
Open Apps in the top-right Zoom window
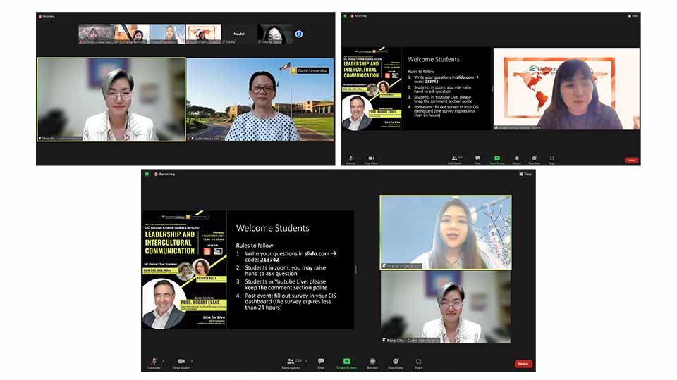click(x=551, y=160)
